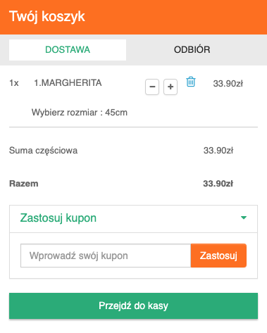Click the Twój koszyk header title

click(47, 16)
